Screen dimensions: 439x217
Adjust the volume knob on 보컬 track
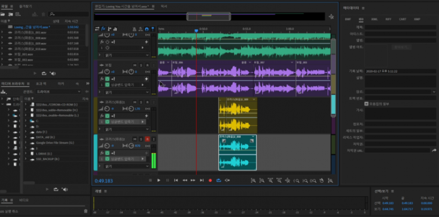(107, 72)
